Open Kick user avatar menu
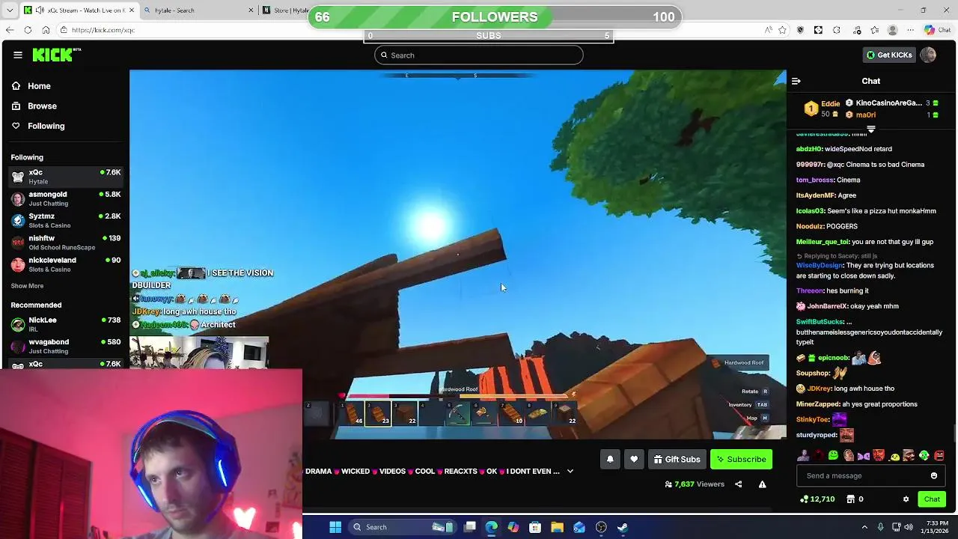The height and width of the screenshot is (539, 958). point(928,55)
